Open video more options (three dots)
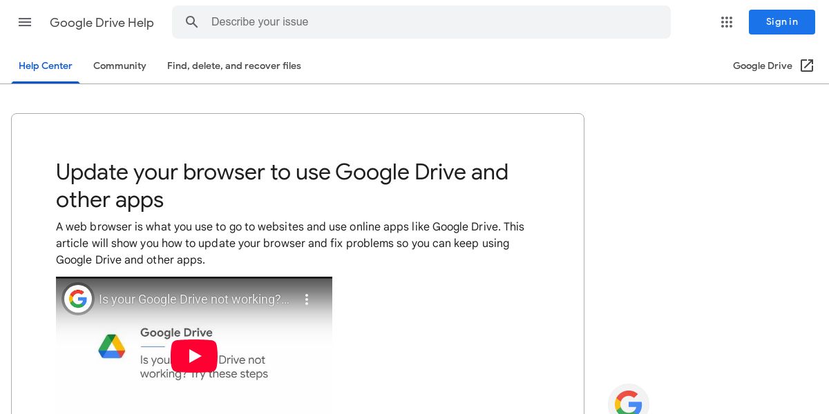 (x=307, y=299)
